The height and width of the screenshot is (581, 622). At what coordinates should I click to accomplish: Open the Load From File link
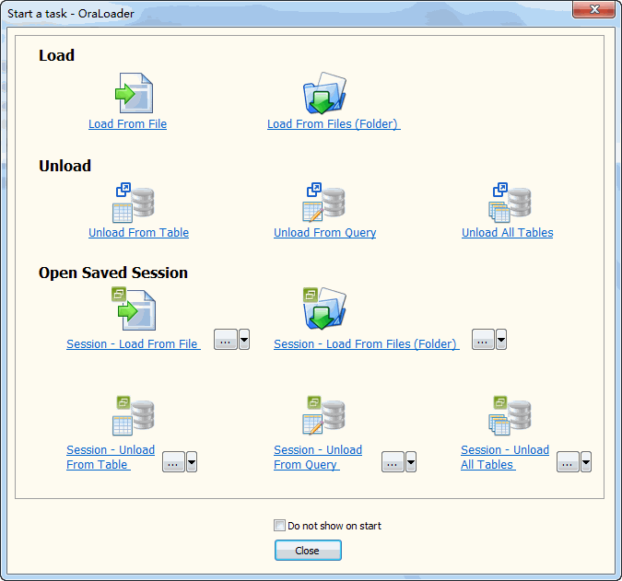(127, 124)
